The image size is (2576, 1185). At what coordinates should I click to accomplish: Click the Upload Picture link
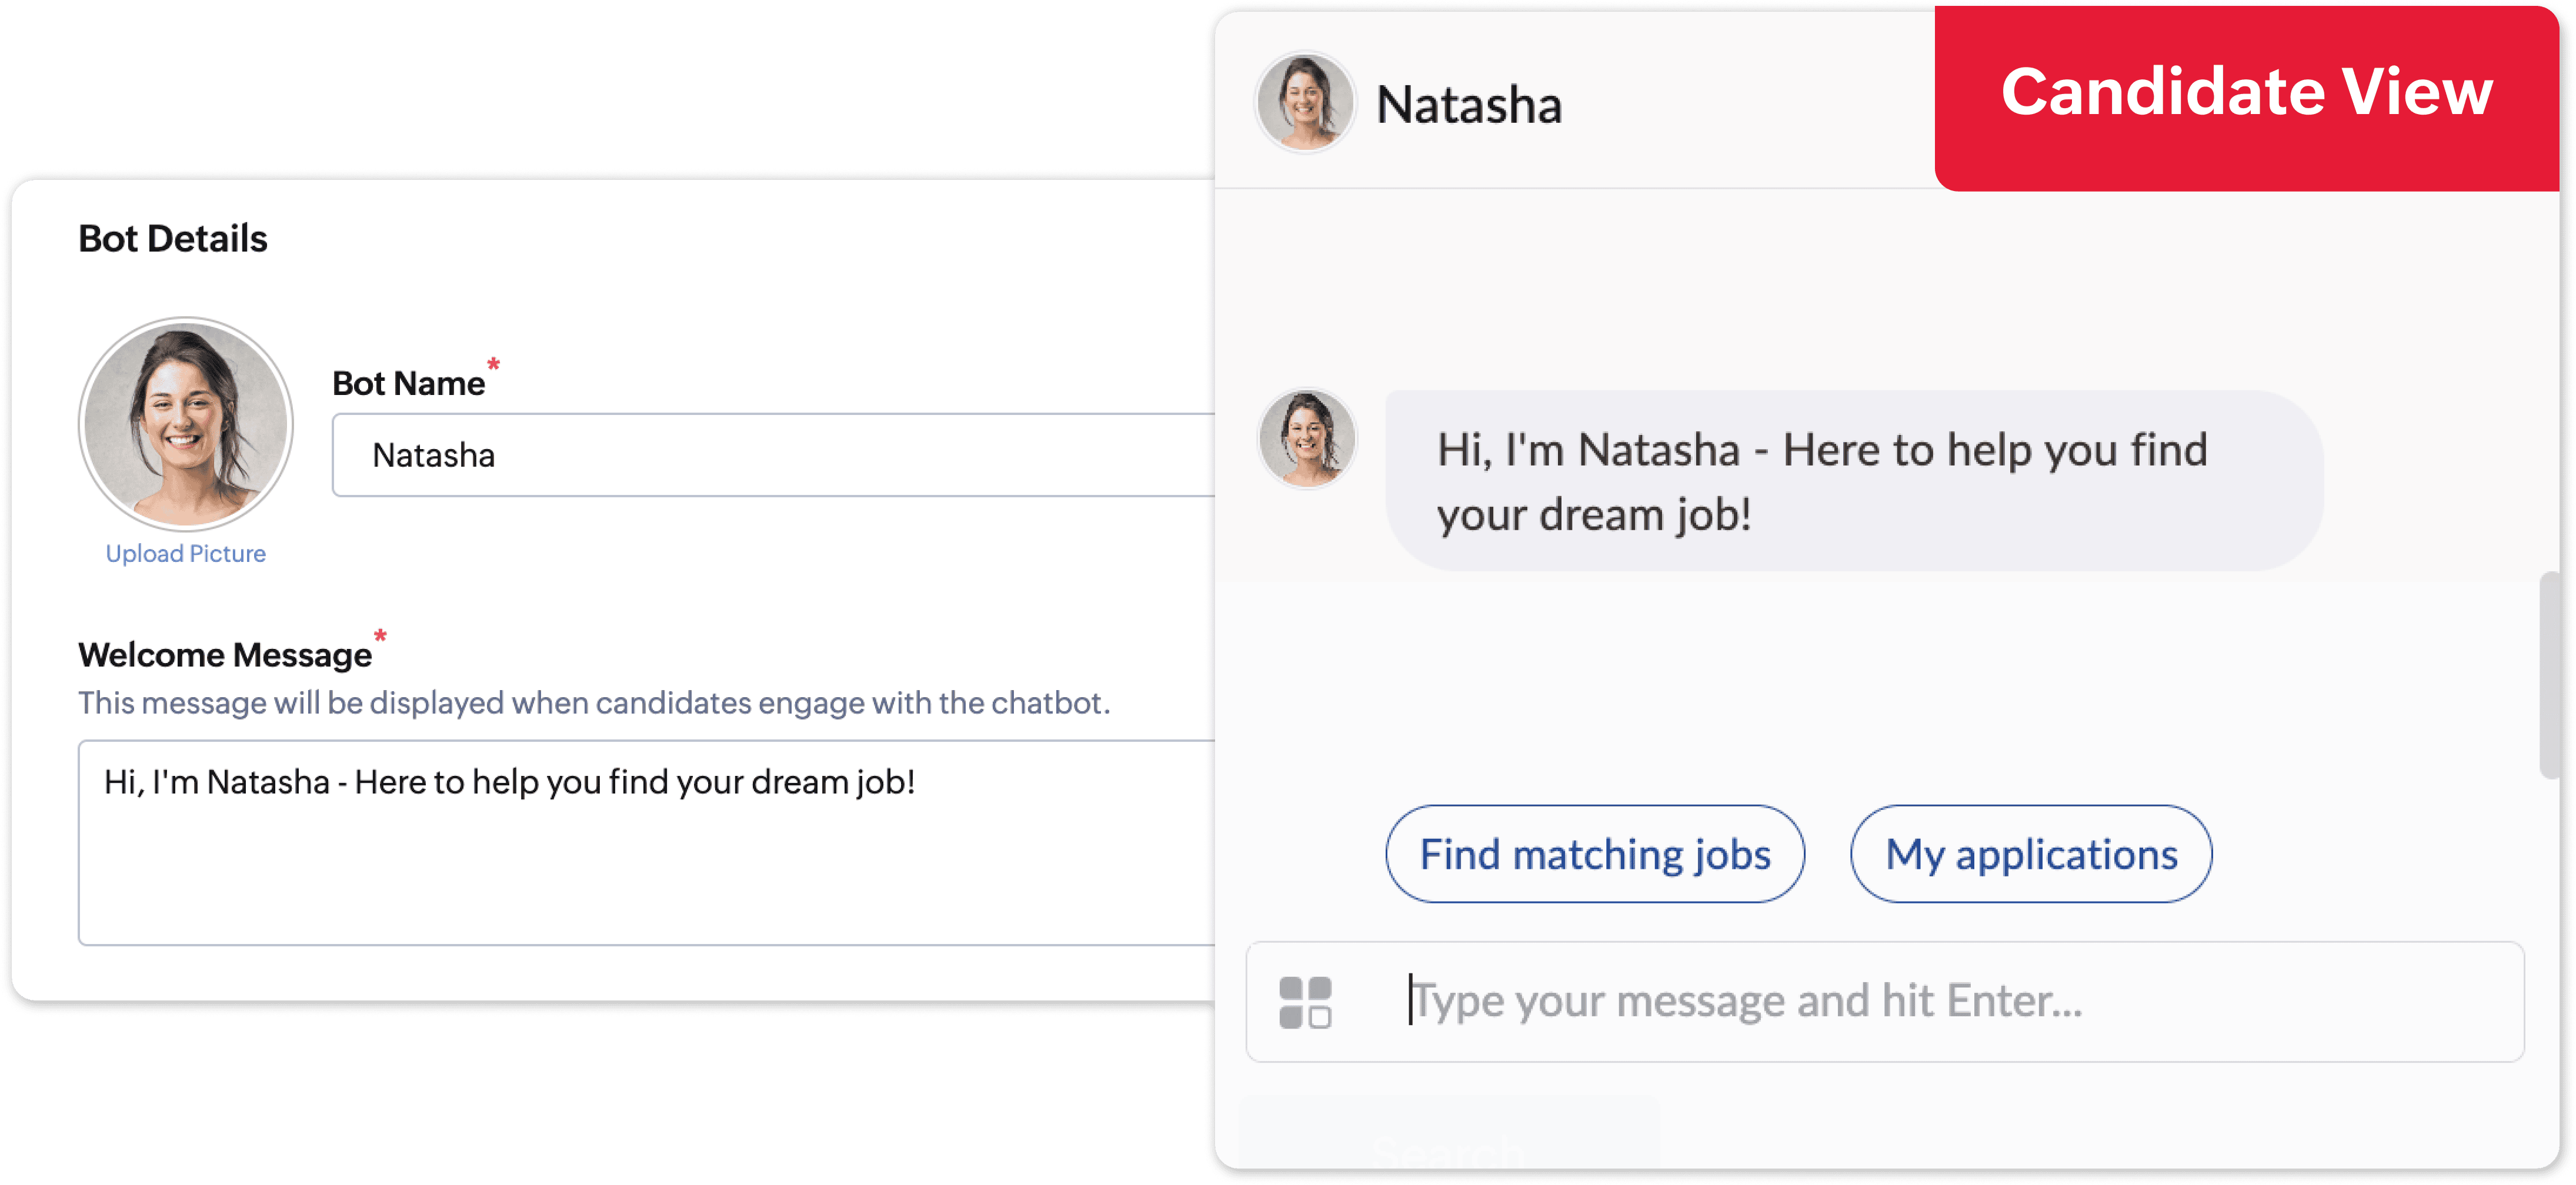click(186, 554)
